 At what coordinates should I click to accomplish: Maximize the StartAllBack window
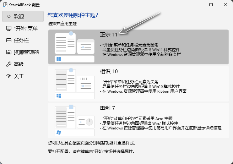coord(211,5)
